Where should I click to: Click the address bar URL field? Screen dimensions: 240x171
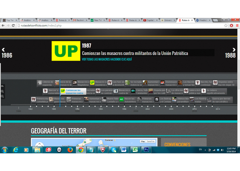pyautogui.click(x=121, y=26)
